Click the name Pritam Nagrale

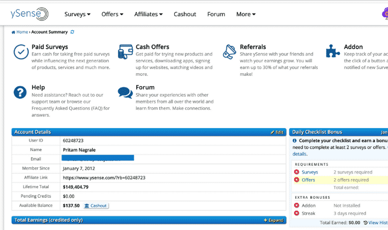pyautogui.click(x=79, y=150)
